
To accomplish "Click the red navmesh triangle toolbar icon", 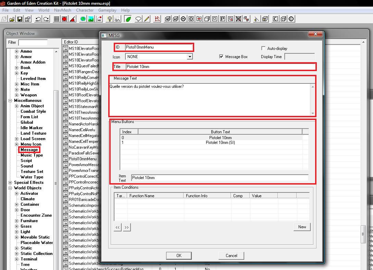I will 157,19.
